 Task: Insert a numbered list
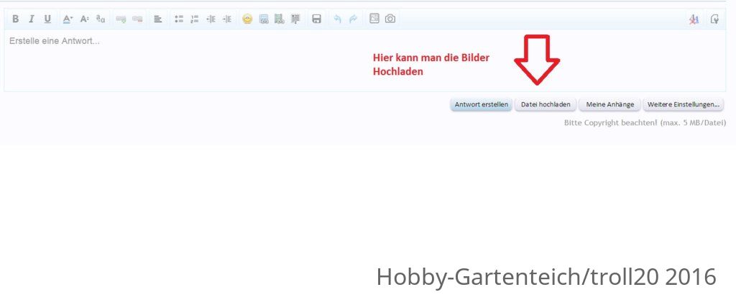[x=195, y=19]
